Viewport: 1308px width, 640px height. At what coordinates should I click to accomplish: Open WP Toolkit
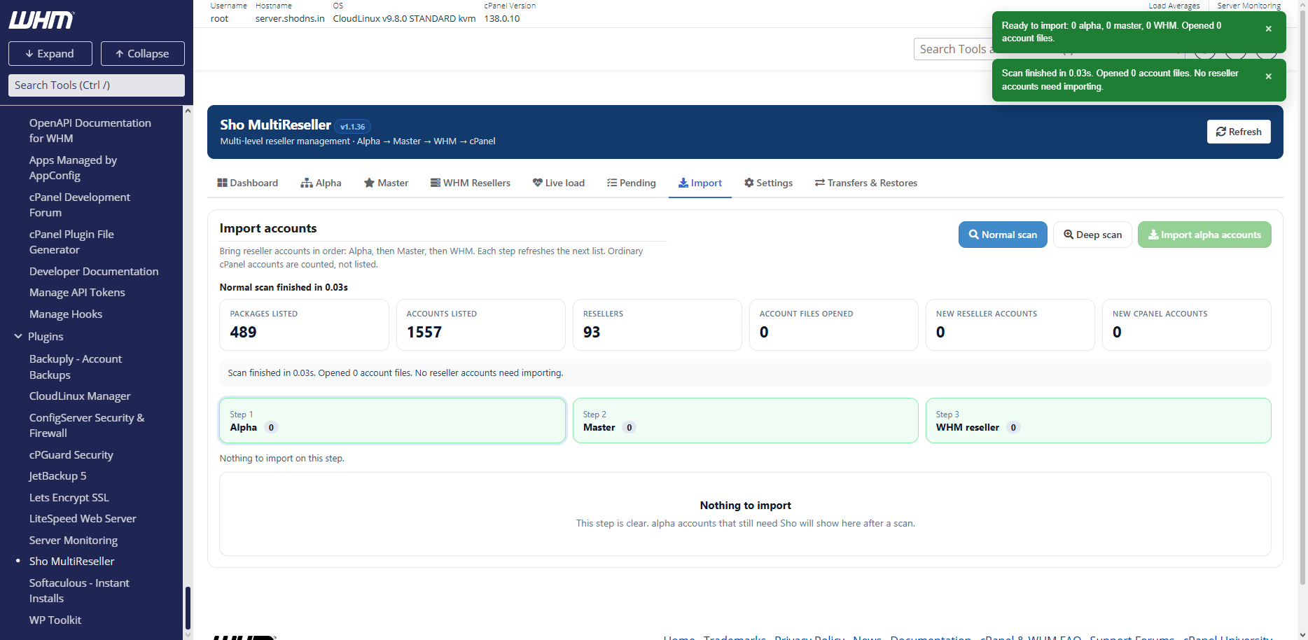(55, 620)
